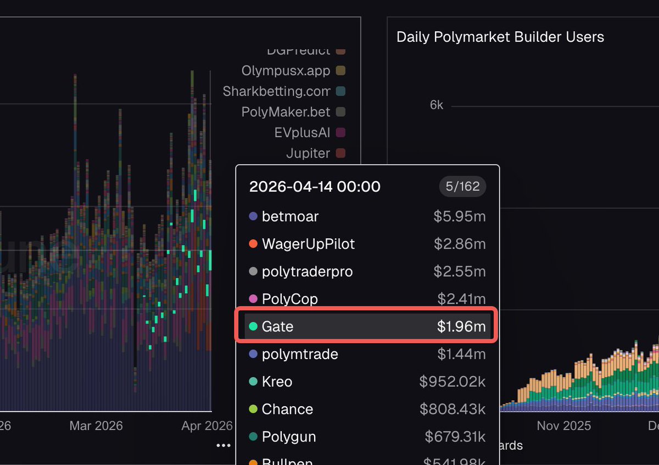Click the Sharkbetting.com legend color swatch
The height and width of the screenshot is (465, 659).
340,91
